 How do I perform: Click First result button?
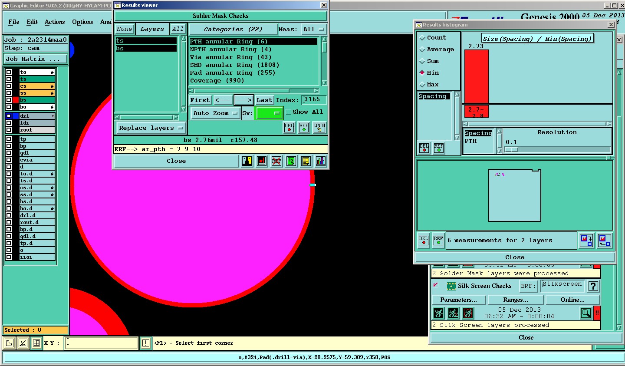(200, 100)
